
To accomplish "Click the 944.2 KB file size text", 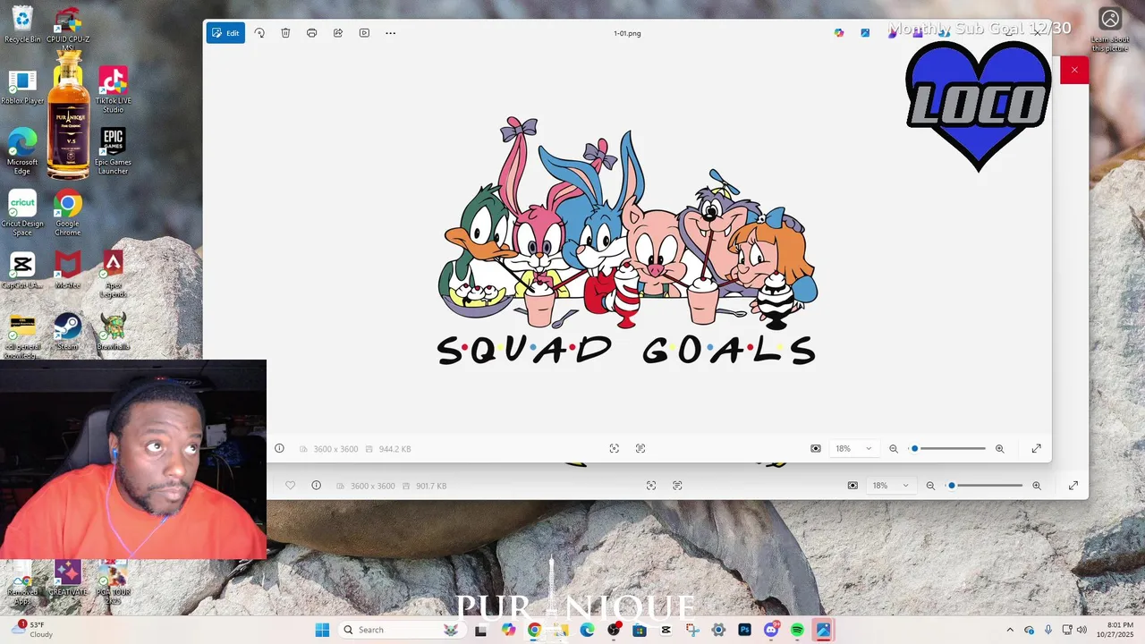I will [394, 449].
